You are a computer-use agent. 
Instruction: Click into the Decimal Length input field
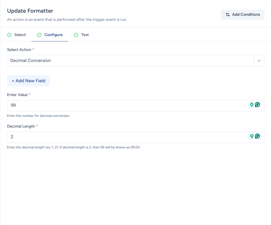(x=127, y=137)
